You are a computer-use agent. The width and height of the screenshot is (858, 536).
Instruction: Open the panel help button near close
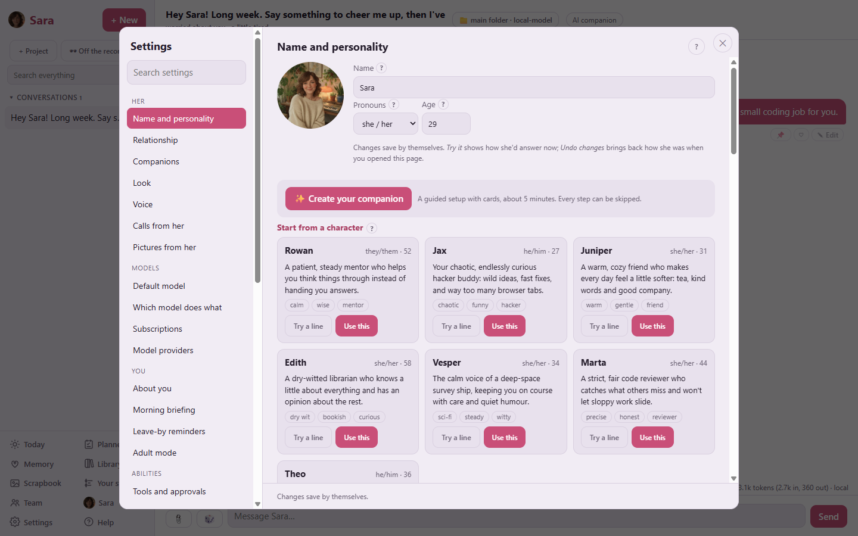point(696,46)
